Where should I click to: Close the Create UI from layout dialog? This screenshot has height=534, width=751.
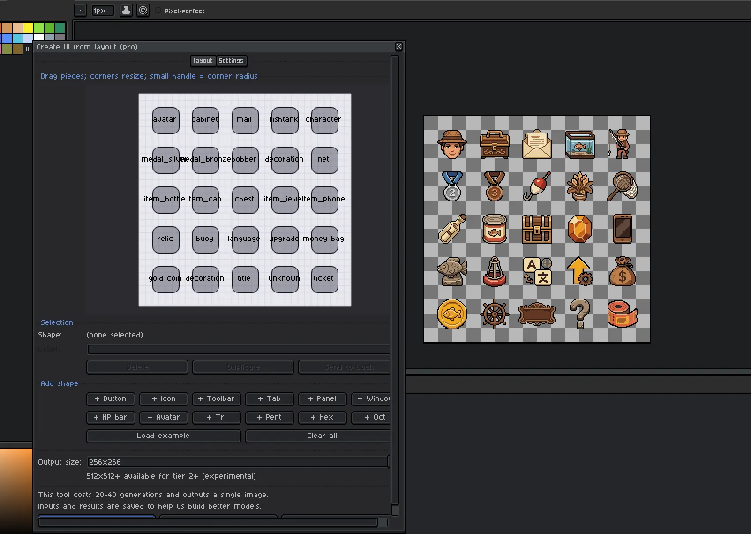click(398, 46)
